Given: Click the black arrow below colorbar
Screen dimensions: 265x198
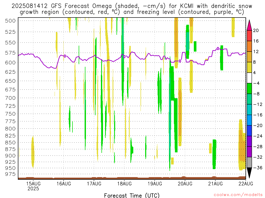Looking at the screenshot, I should coord(249,173).
